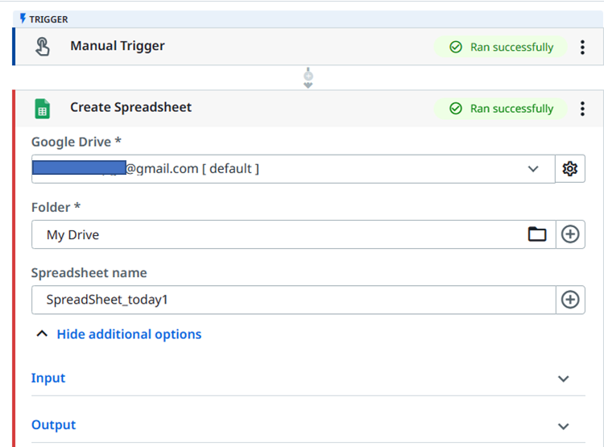Image resolution: width=604 pixels, height=447 pixels.
Task: Click the add-step connector between steps
Action: [x=308, y=78]
